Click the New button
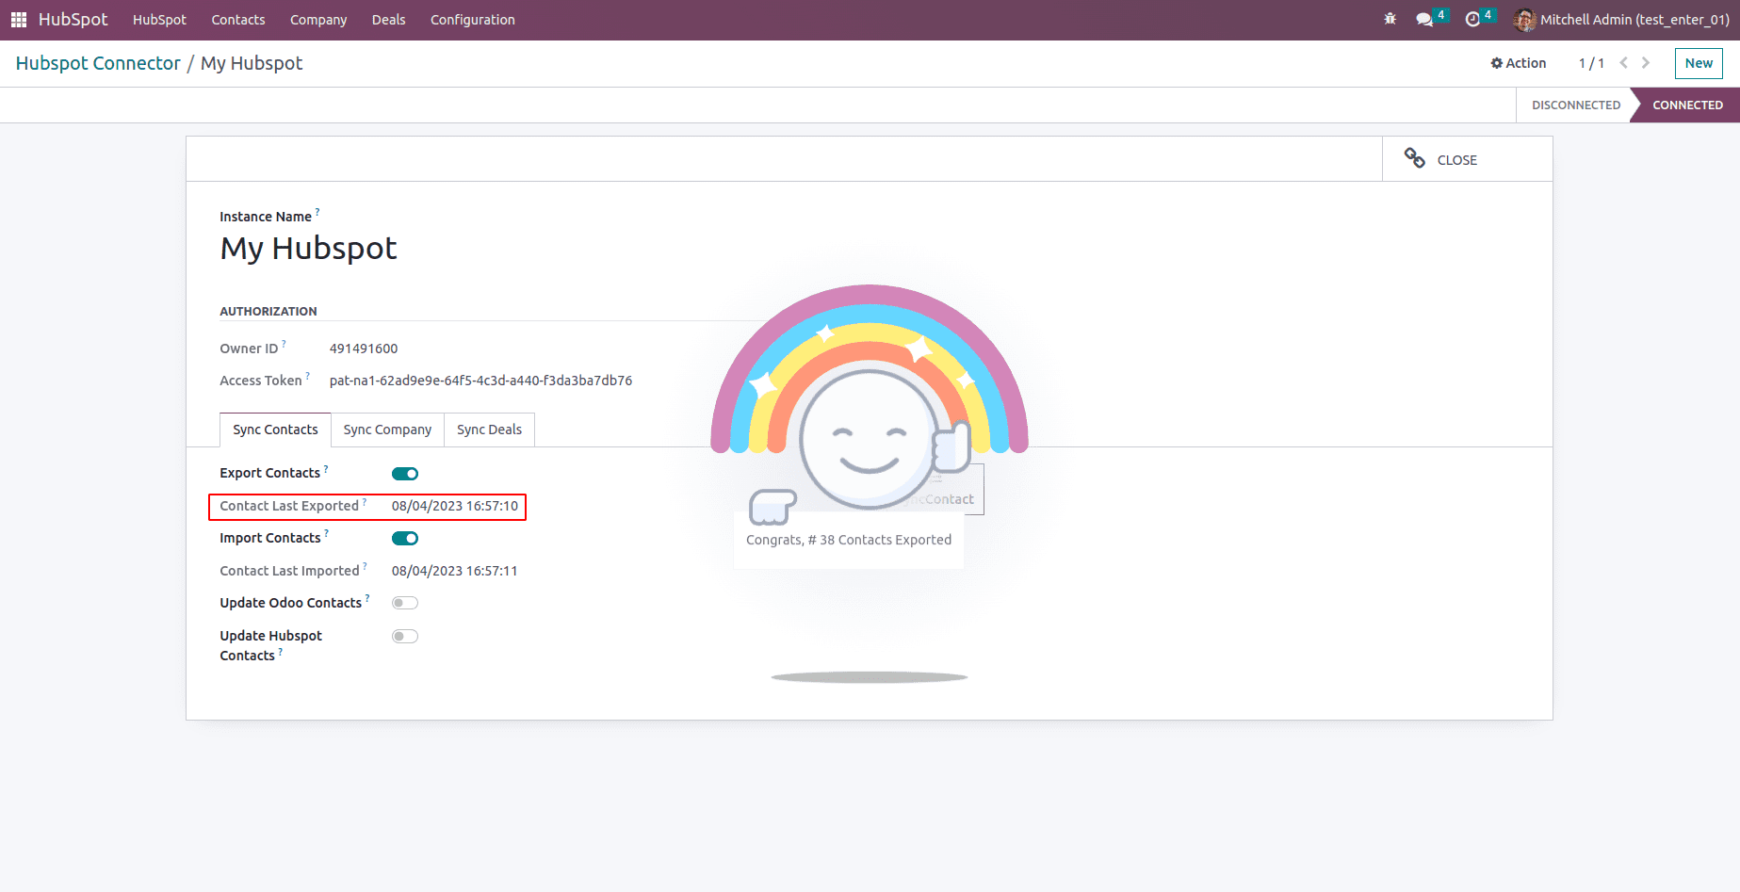The image size is (1740, 892). pos(1699,63)
